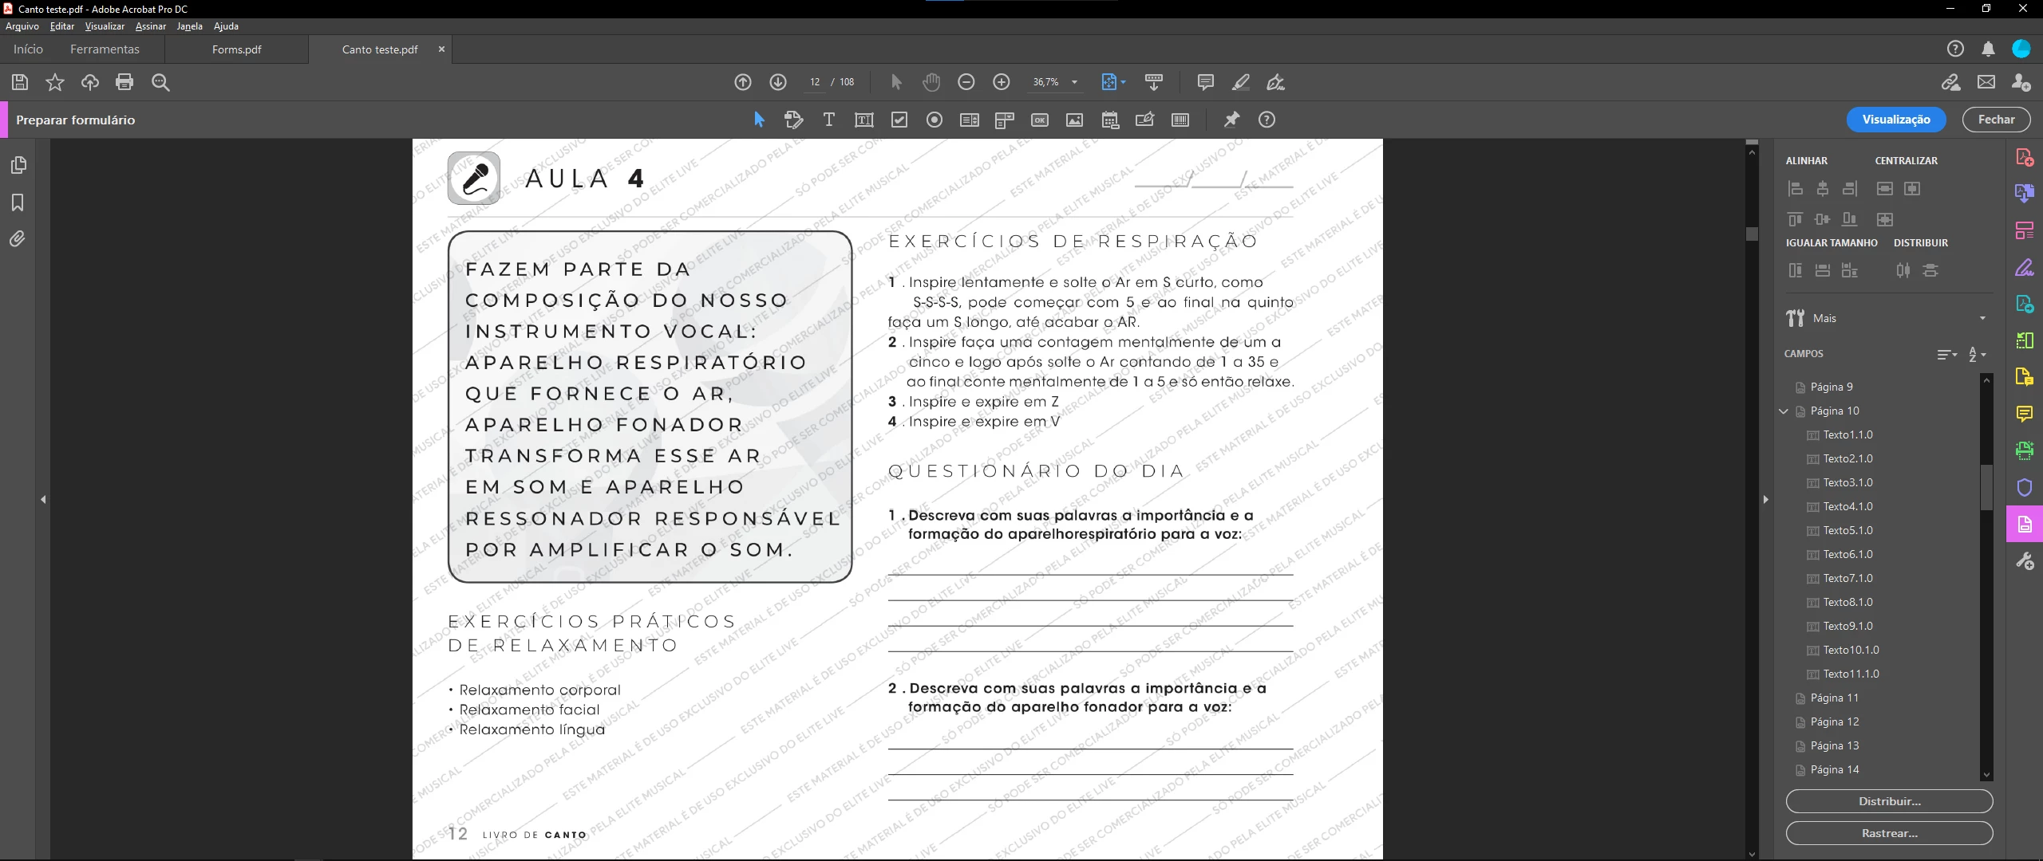Select the Add radio button tool
This screenshot has height=861, width=2043.
pos(935,120)
